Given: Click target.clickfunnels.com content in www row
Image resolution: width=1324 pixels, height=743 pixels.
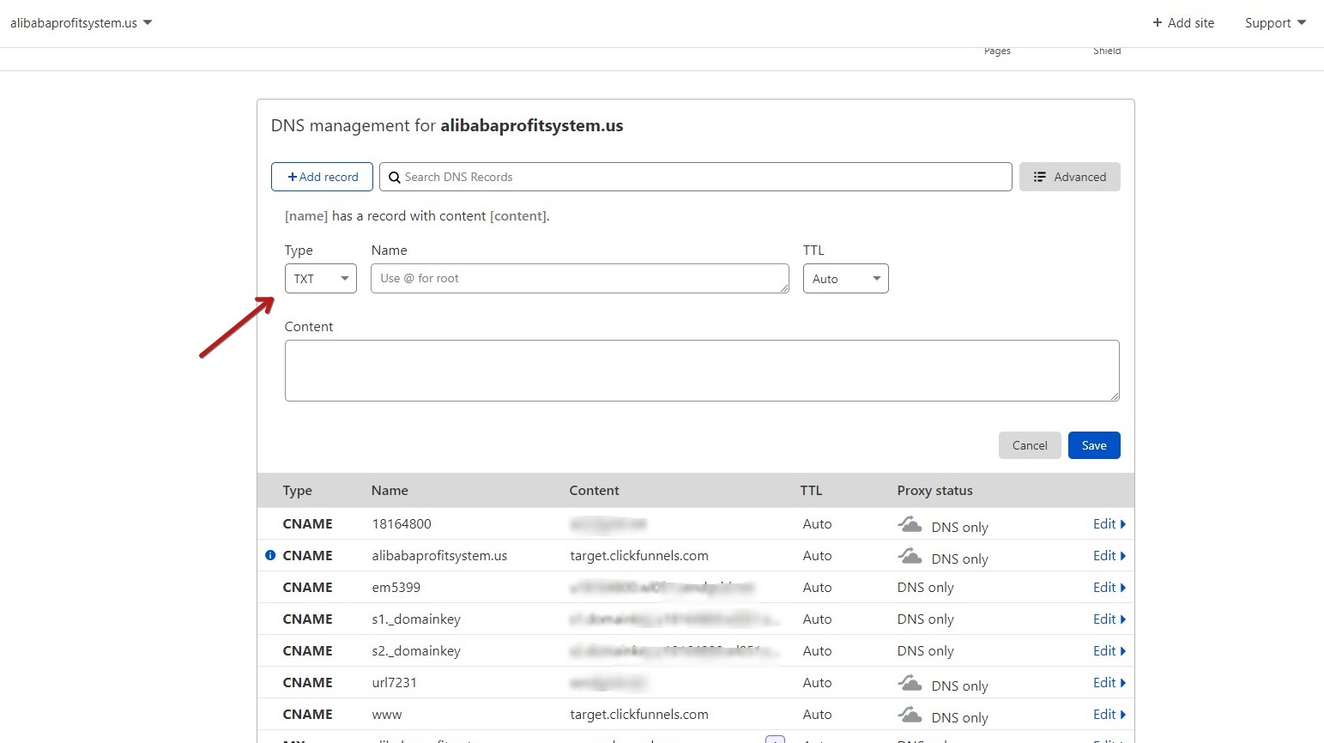Looking at the screenshot, I should 639,715.
